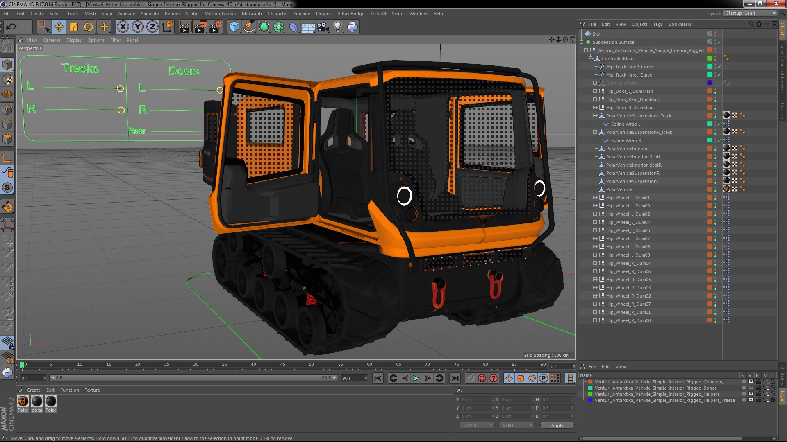787x442 pixels.
Task: Add a Camera object icon
Action: pos(323,27)
